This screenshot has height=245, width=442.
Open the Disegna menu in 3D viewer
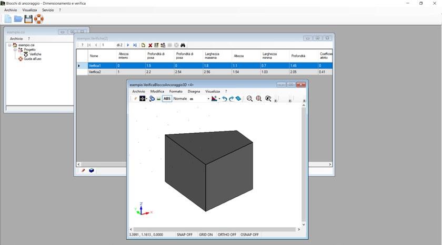194,91
